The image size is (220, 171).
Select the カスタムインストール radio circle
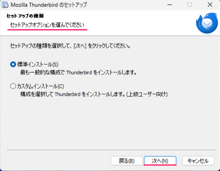[13, 86]
